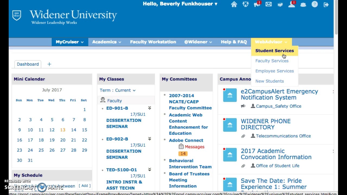Click the Campus_Safety Office author link
Screen dimensions: 347x195
(x=279, y=106)
